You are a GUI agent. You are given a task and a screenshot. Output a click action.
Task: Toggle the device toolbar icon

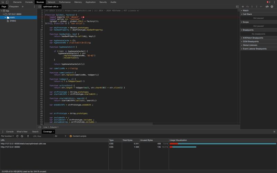click(x=7, y=2)
